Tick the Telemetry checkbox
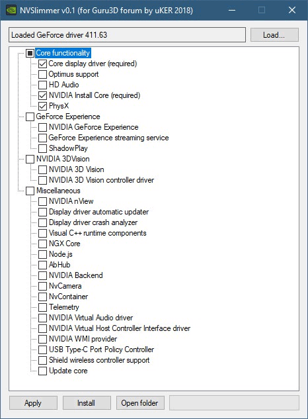308x419 pixels. click(42, 307)
